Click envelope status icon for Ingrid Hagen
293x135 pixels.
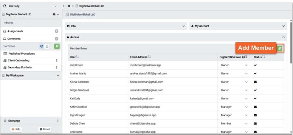256,115
